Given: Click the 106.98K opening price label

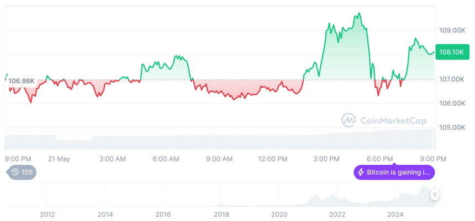Looking at the screenshot, I should pos(22,81).
